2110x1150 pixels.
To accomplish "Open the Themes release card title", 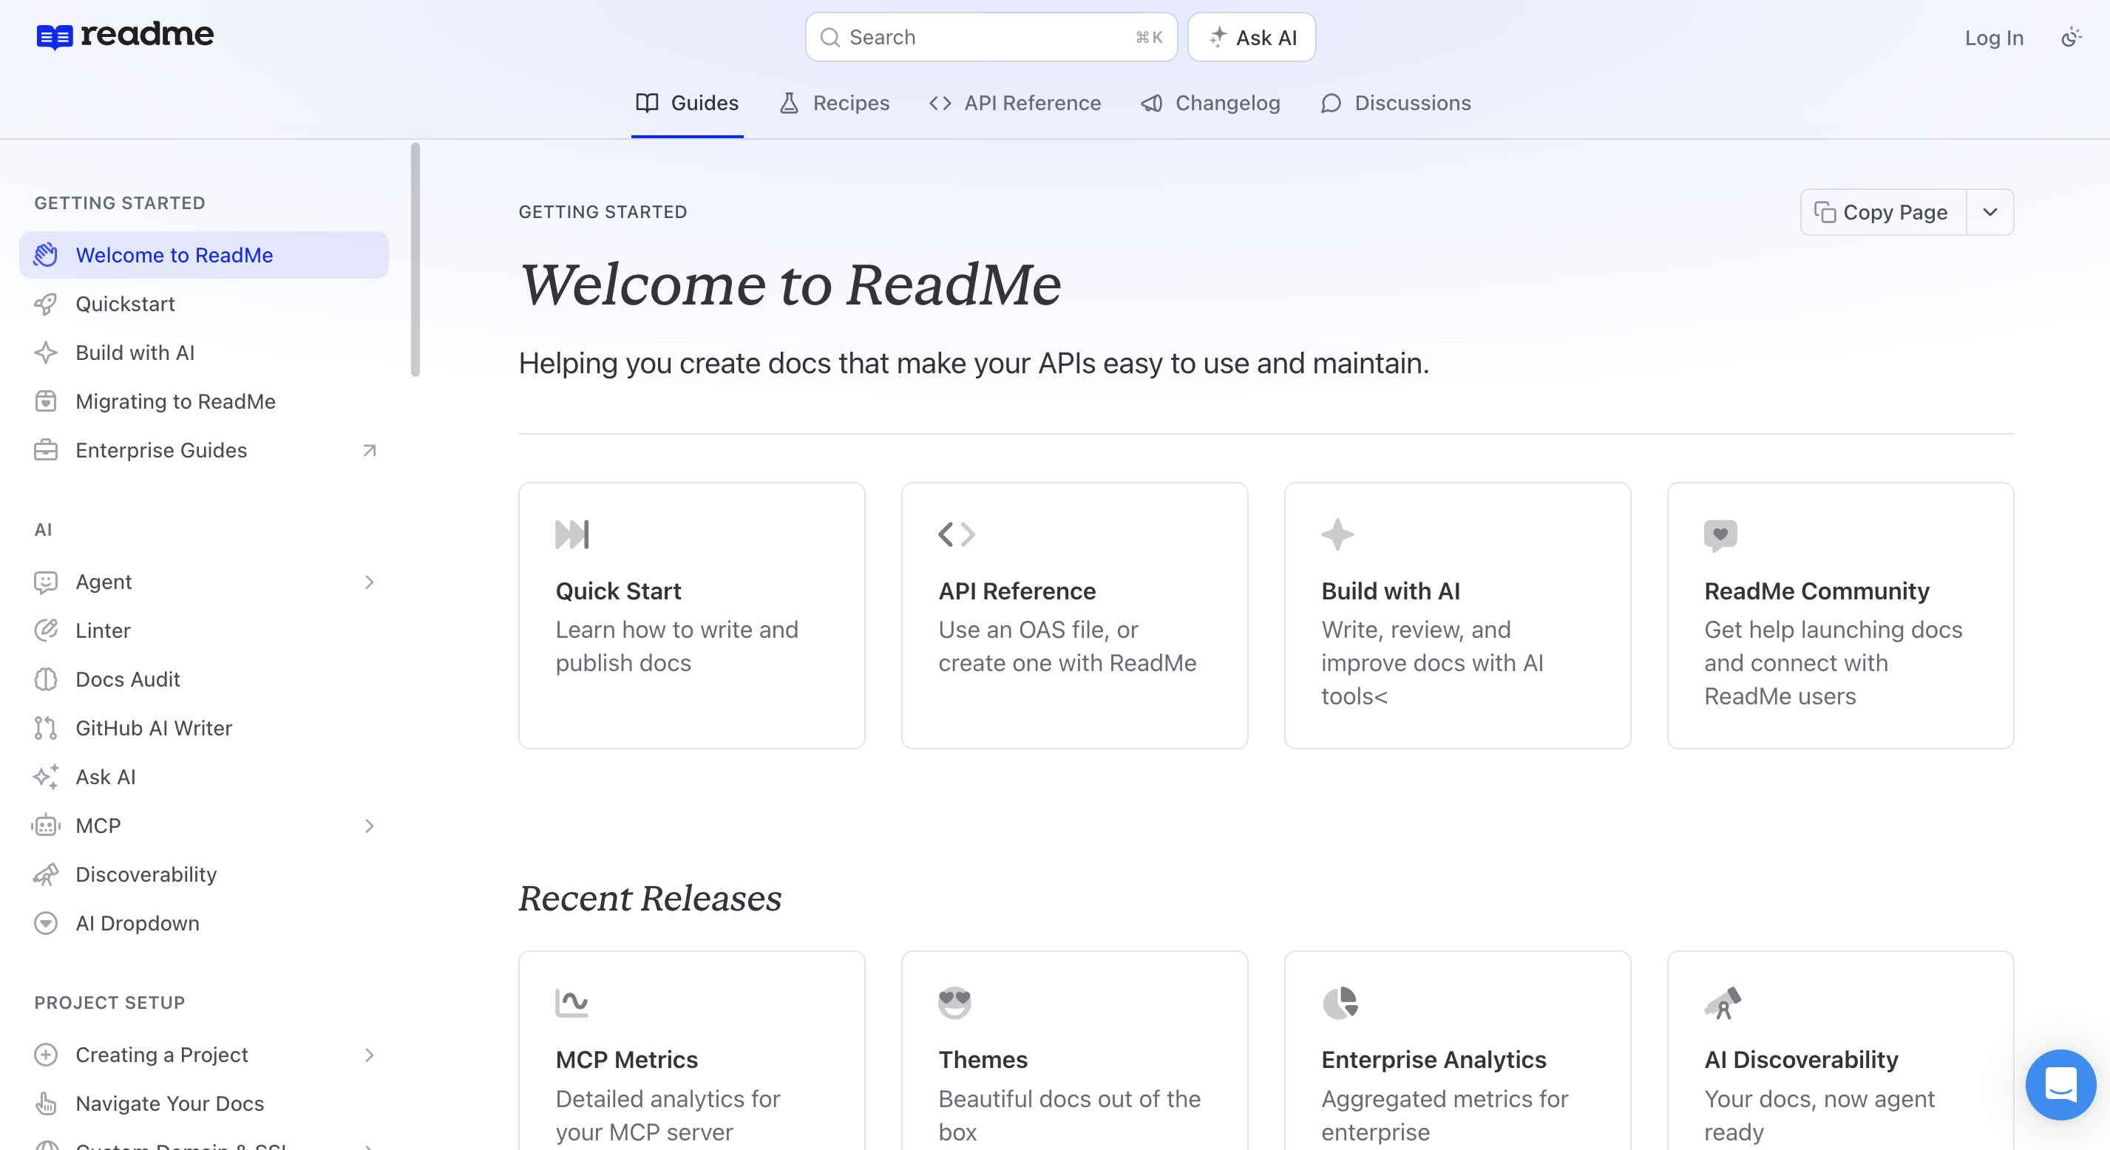I will 983,1060.
